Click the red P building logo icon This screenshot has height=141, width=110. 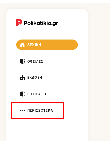[19, 23]
